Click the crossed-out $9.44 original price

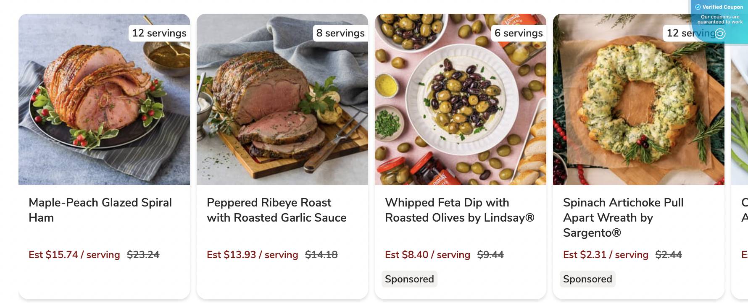point(491,254)
